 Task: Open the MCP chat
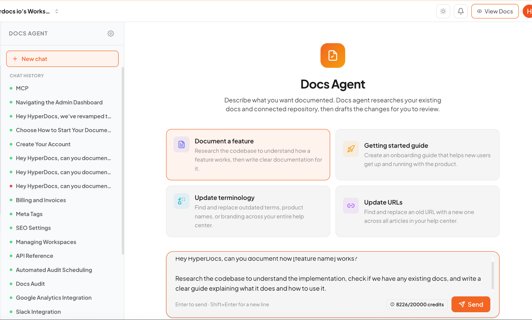[22, 88]
